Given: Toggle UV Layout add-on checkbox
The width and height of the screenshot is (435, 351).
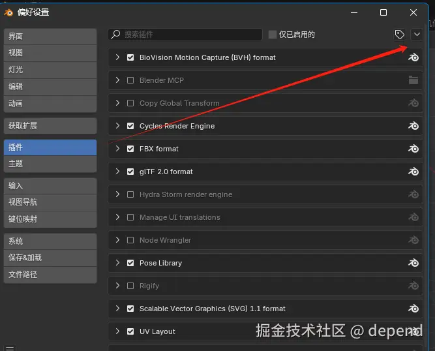Looking at the screenshot, I should point(130,331).
